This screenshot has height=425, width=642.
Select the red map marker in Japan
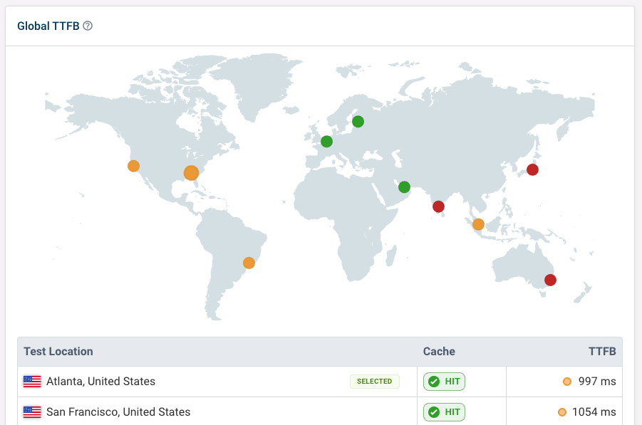[x=533, y=169]
